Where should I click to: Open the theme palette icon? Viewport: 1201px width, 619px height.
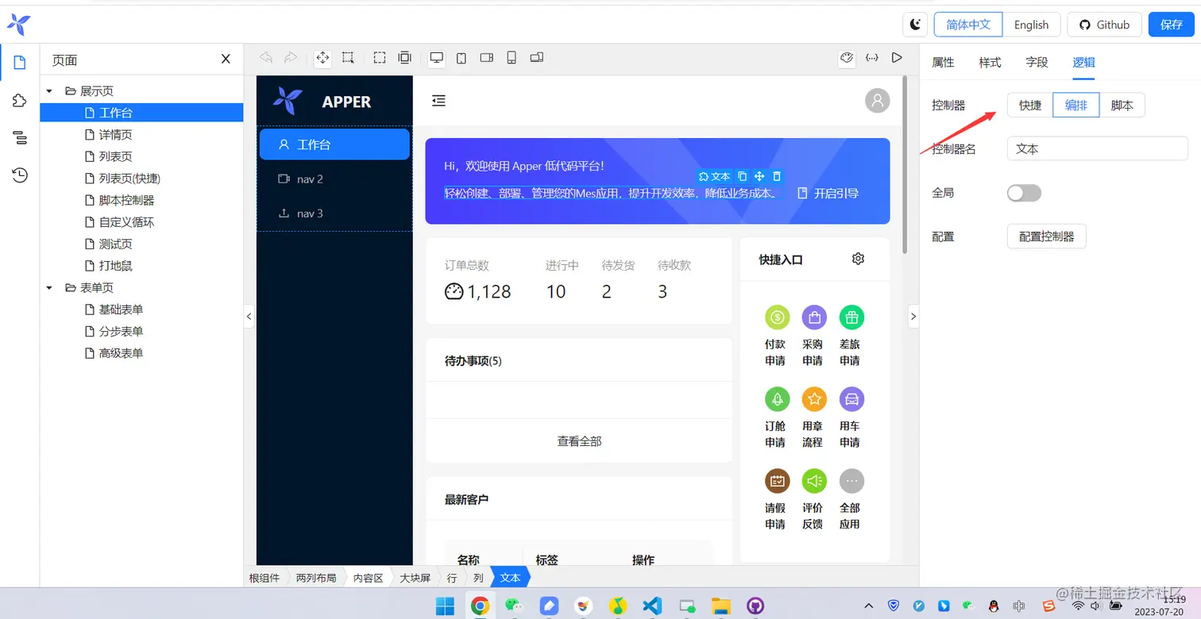pyautogui.click(x=847, y=57)
